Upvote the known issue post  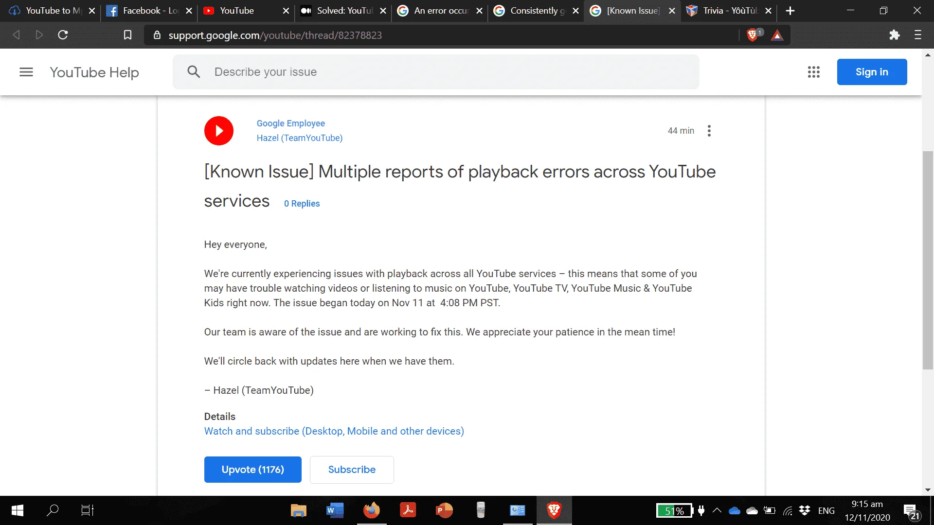pyautogui.click(x=252, y=470)
